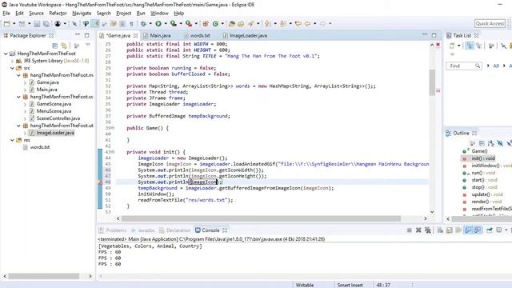512x288 pixels.
Task: Click the Debug bug icon
Action: [x=143, y=23]
